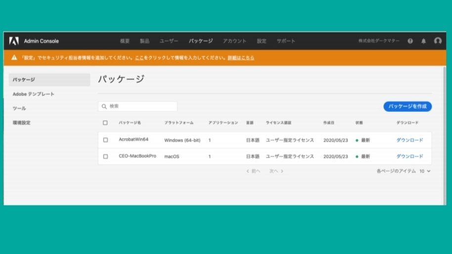
Task: Open the help question mark icon
Action: (410, 41)
